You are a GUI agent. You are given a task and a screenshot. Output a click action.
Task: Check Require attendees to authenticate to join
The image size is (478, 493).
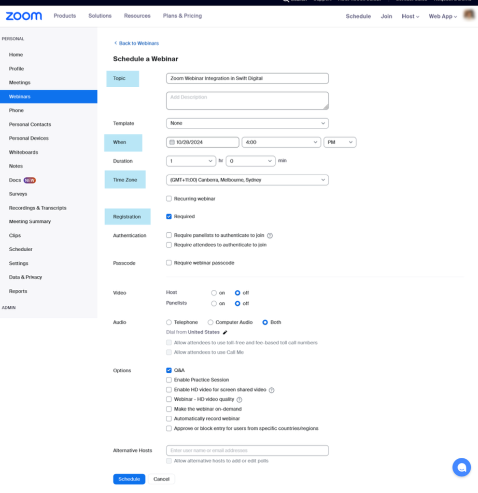169,245
